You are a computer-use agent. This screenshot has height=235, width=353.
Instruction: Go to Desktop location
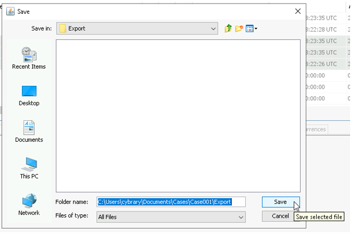click(29, 96)
